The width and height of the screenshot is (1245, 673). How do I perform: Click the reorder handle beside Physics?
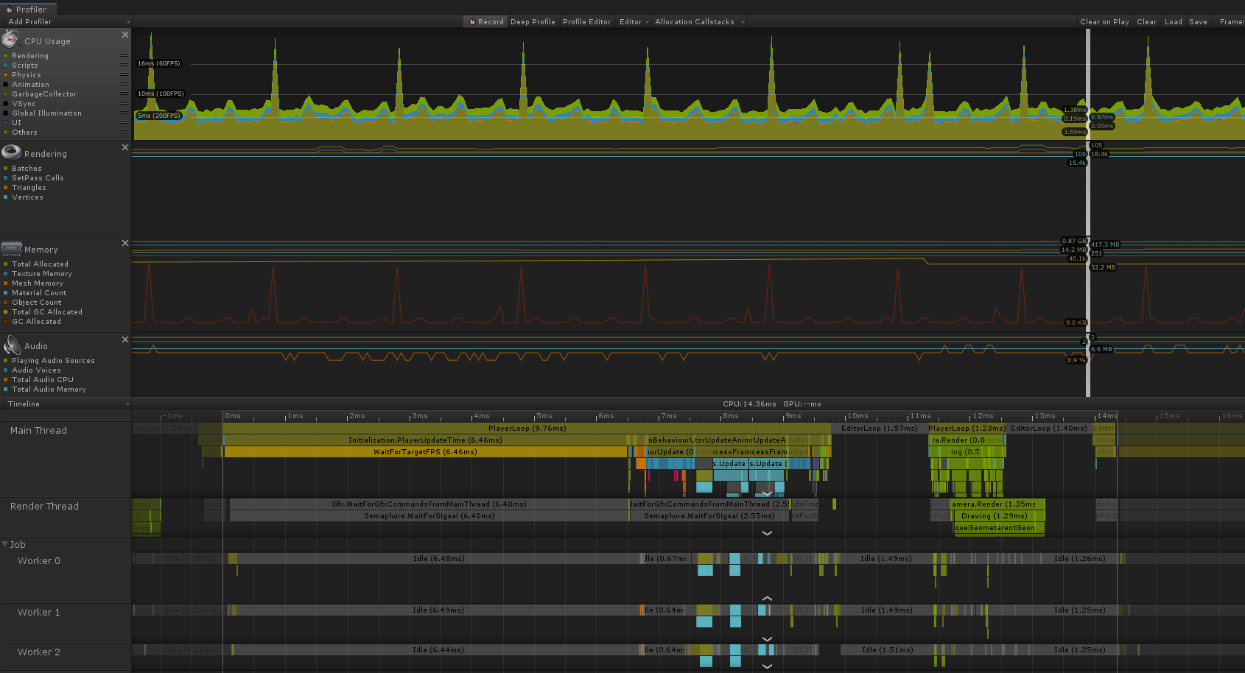(x=124, y=75)
